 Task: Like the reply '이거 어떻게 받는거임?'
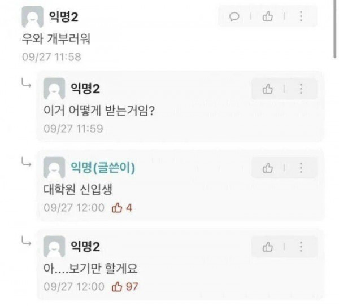[x=268, y=89]
